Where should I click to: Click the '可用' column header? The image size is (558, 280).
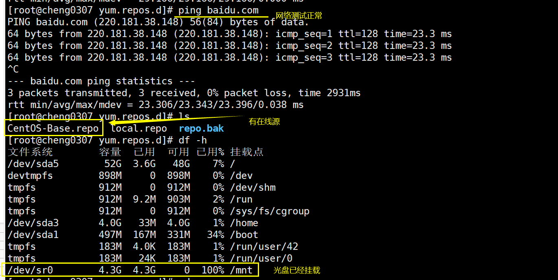click(x=178, y=152)
